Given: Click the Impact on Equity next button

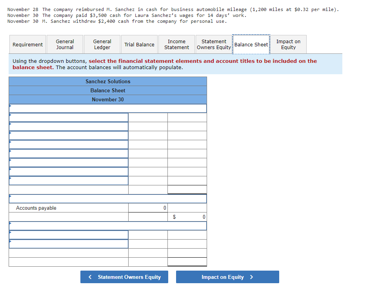Looking at the screenshot, I should point(227,277).
